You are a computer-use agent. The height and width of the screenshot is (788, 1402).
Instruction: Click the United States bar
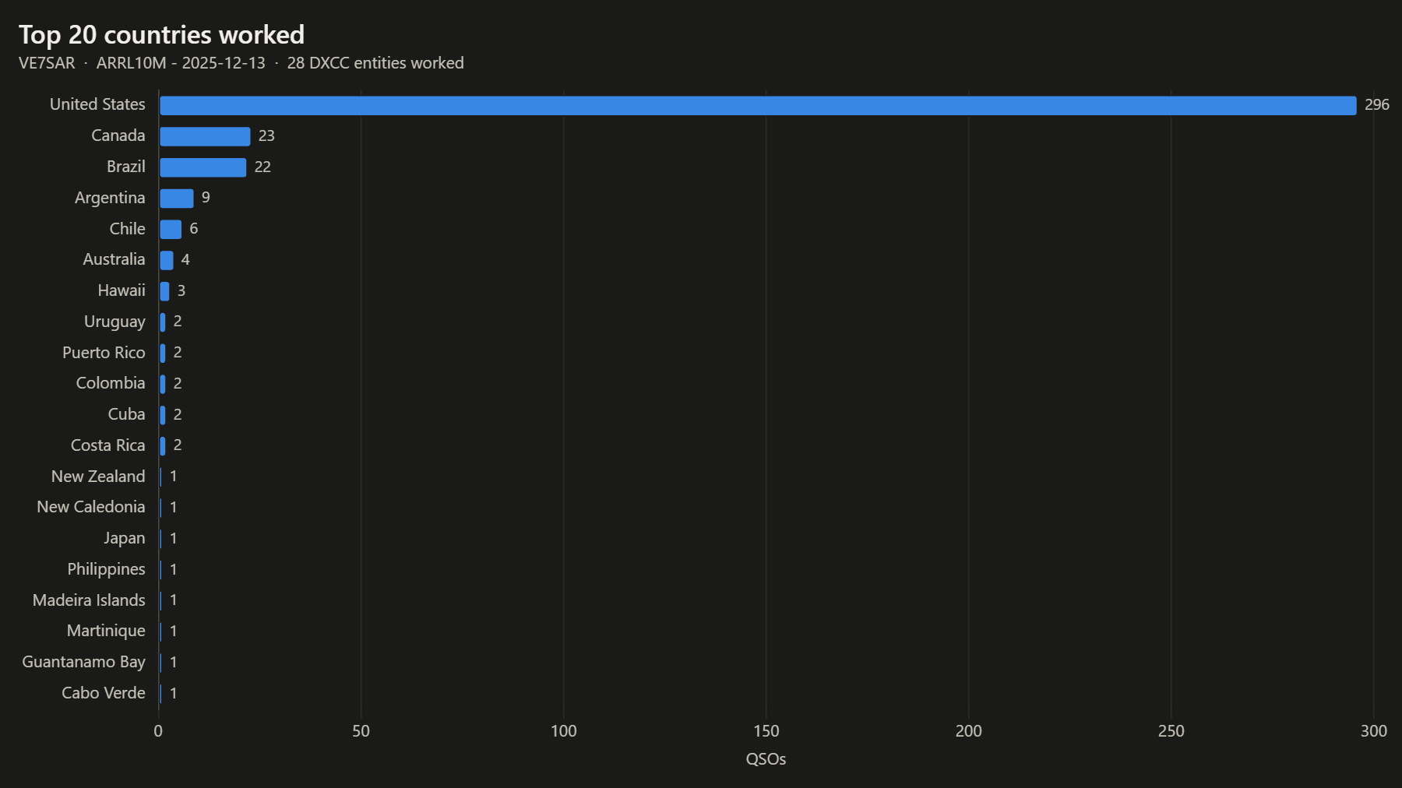pyautogui.click(x=758, y=105)
